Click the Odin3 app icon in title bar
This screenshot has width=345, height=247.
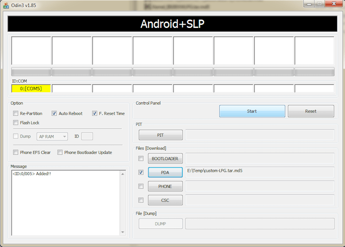(x=6, y=5)
